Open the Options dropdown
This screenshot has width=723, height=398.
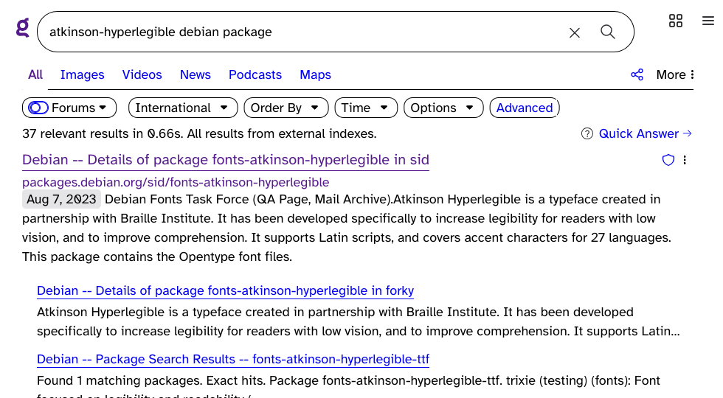tap(443, 108)
